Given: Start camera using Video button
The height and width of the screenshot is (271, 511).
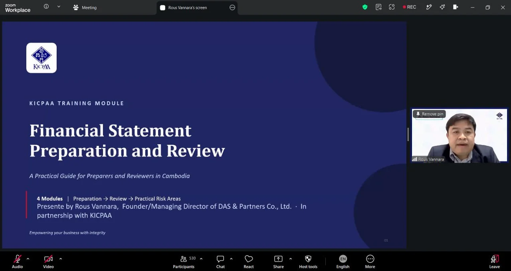Looking at the screenshot, I should 48,261.
